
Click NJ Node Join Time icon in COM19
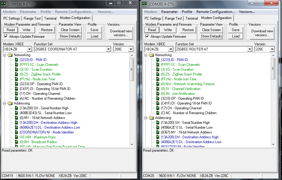(x=16, y=79)
